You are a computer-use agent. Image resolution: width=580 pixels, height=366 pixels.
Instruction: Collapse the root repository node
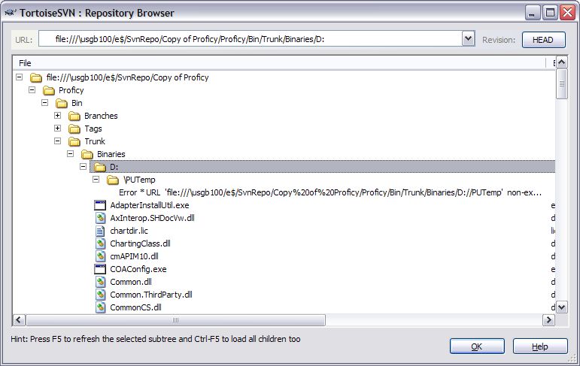click(20, 77)
